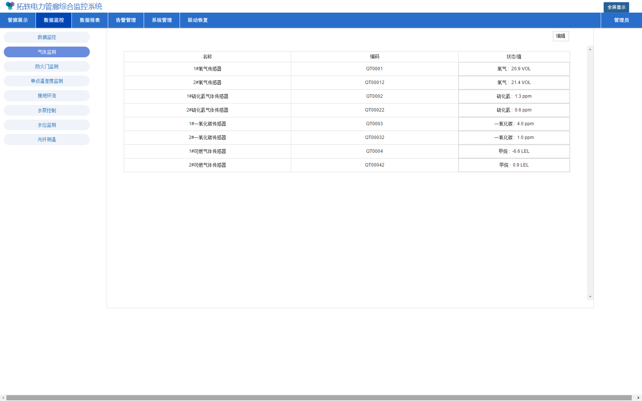Open the 管廊展示 tab
The width and height of the screenshot is (642, 401).
[18, 20]
